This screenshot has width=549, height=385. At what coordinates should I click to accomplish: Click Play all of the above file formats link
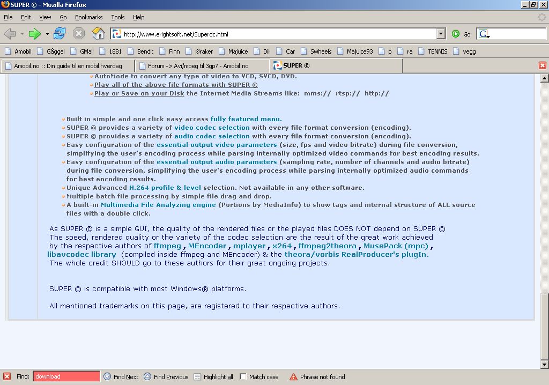click(176, 85)
